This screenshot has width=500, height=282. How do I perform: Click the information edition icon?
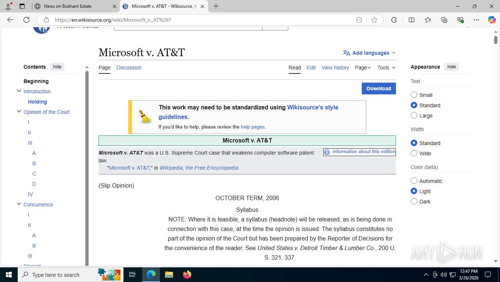tap(327, 152)
